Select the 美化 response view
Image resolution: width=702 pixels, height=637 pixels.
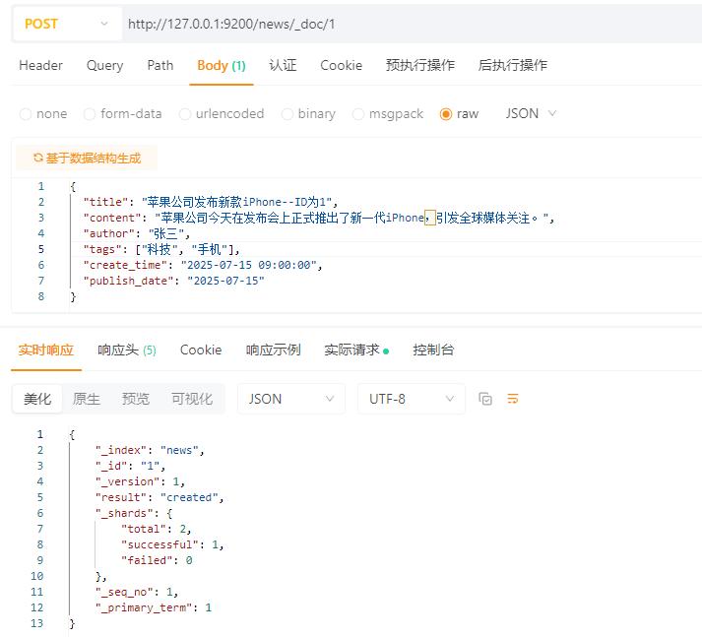(x=37, y=399)
